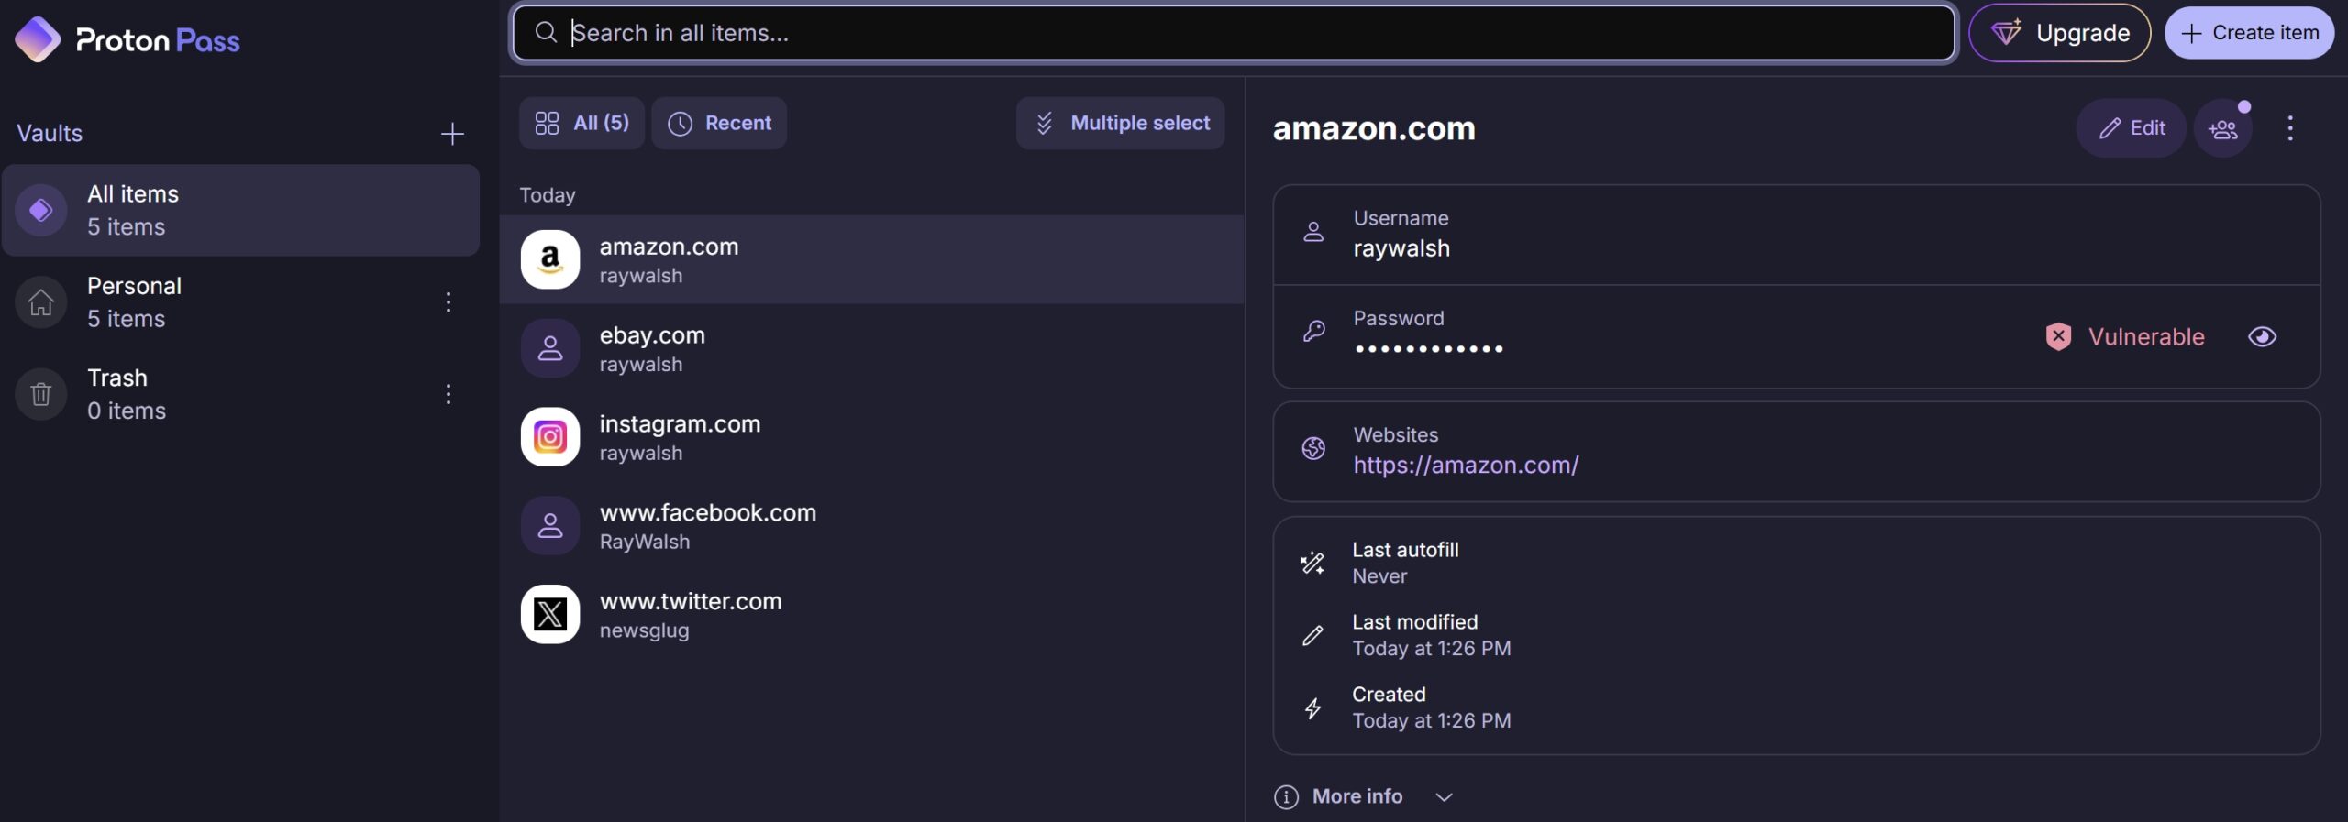The image size is (2348, 822).
Task: Select the amazon.com login entry
Action: pos(872,259)
